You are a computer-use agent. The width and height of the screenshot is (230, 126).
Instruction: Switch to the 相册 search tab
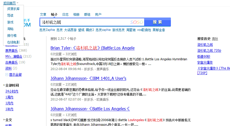(x=76, y=14)
